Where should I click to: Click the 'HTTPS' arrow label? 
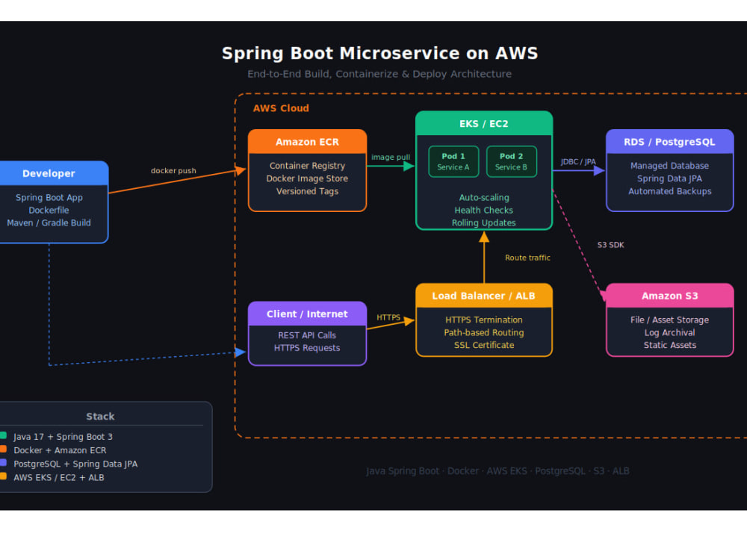[388, 317]
